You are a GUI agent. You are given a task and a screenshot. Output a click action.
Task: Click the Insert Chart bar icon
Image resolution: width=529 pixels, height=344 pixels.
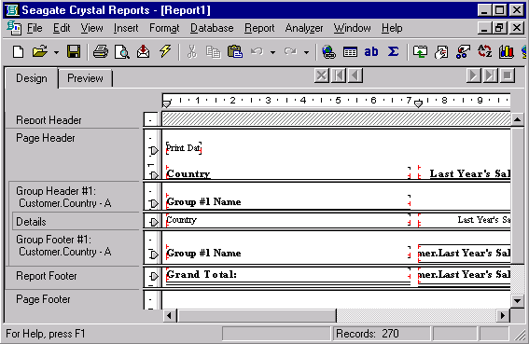(506, 52)
